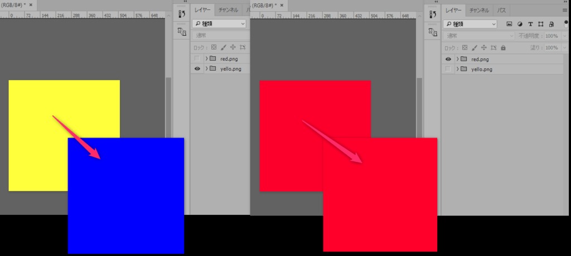
Task: Open the Layers panel hamburger menu
Action: 565,10
